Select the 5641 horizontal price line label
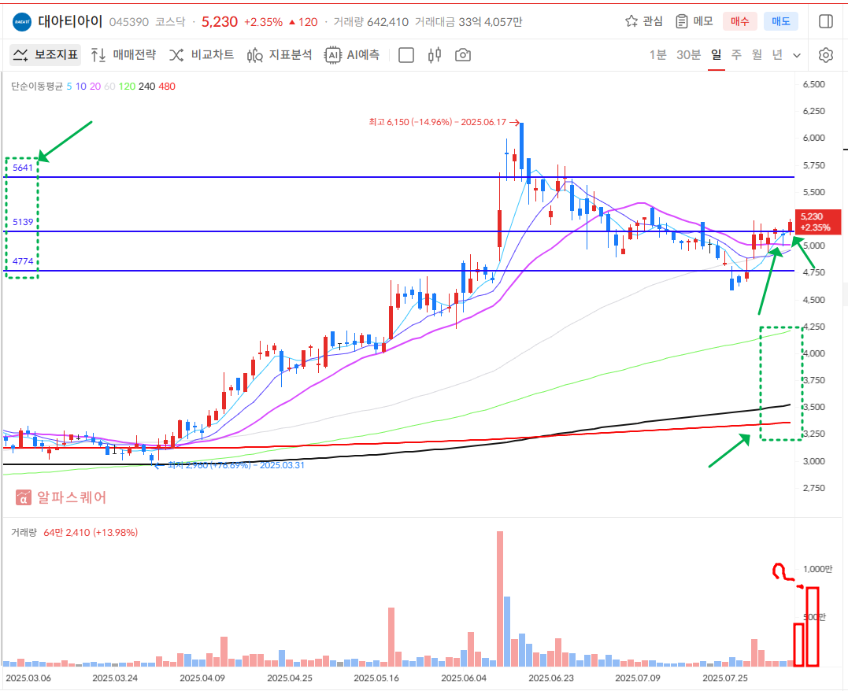Viewport: 848px width, 691px height. pyautogui.click(x=23, y=168)
